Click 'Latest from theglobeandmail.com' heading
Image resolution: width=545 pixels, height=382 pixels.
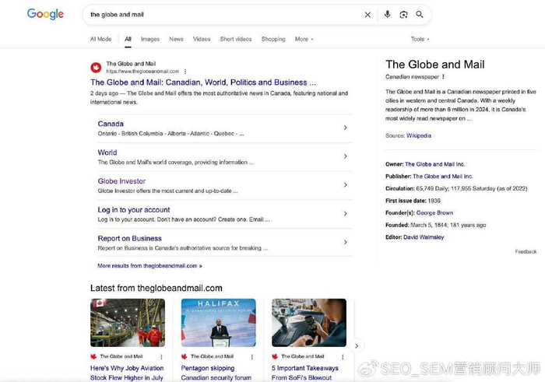[x=156, y=288]
